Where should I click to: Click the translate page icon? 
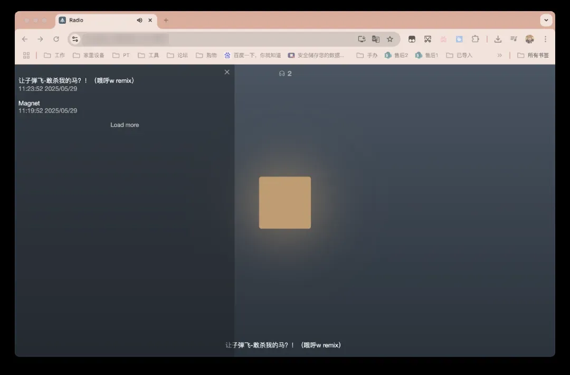(x=376, y=39)
